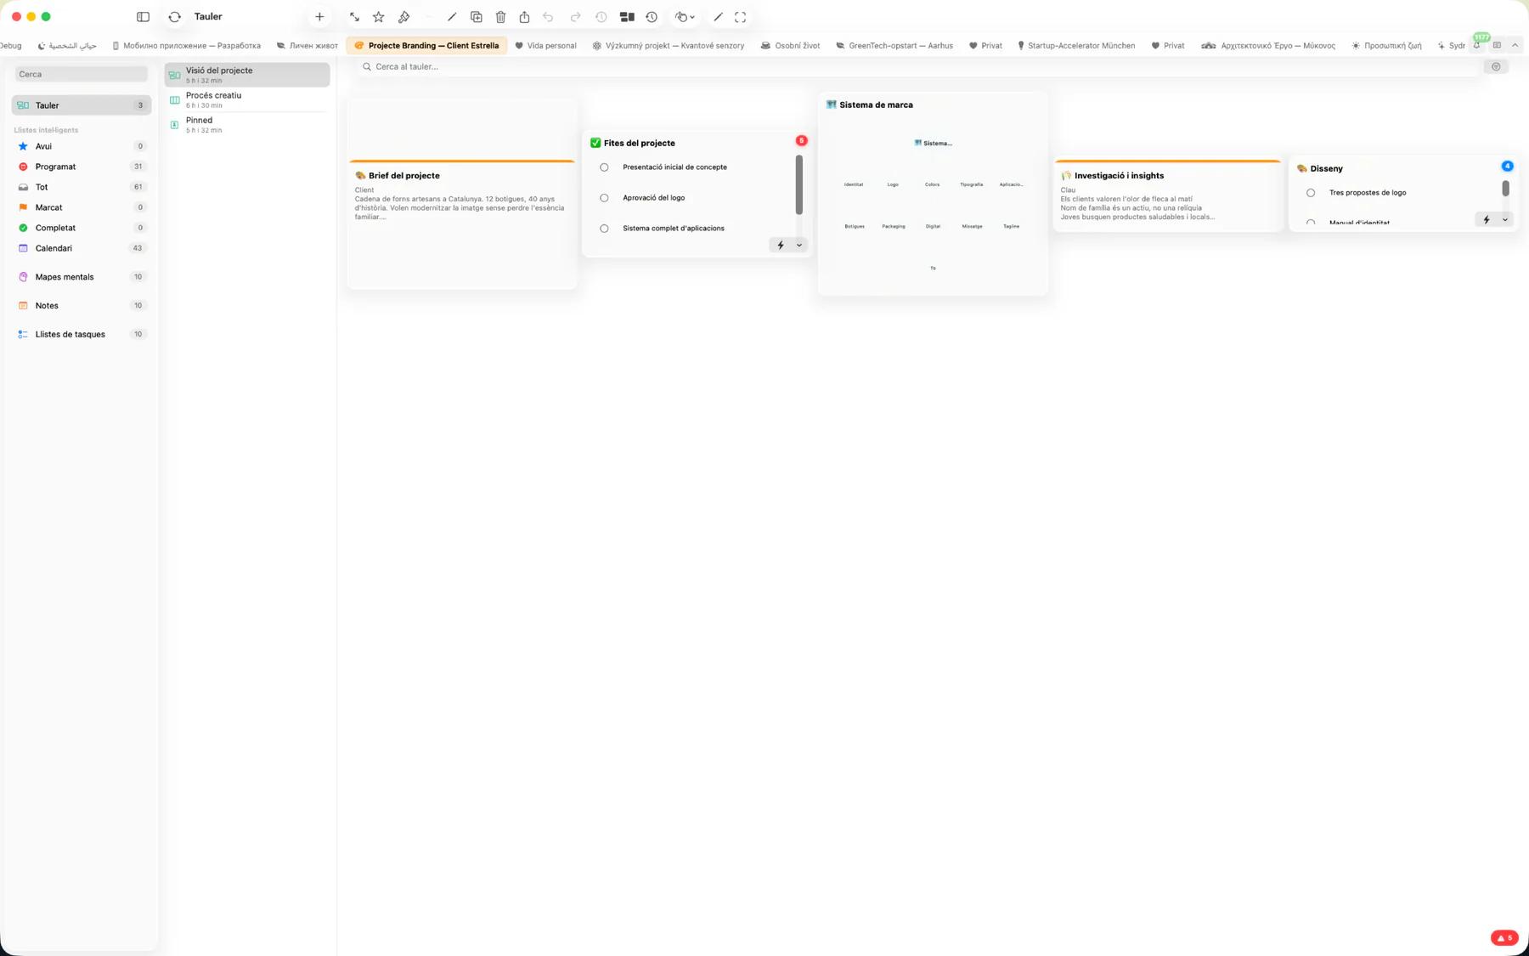Click lightning icon on Fites del projecte card

[x=781, y=246]
